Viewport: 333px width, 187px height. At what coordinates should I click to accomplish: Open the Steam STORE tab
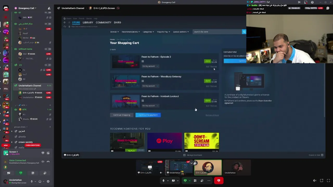coord(76,23)
